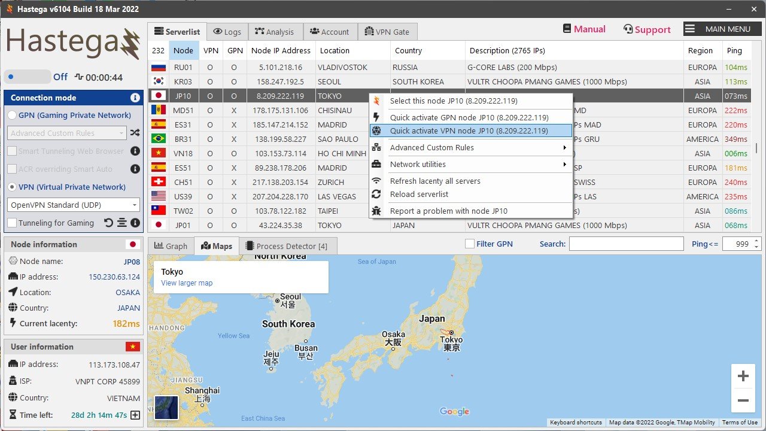Click the Manual link
766x431 pixels.
tap(589, 29)
